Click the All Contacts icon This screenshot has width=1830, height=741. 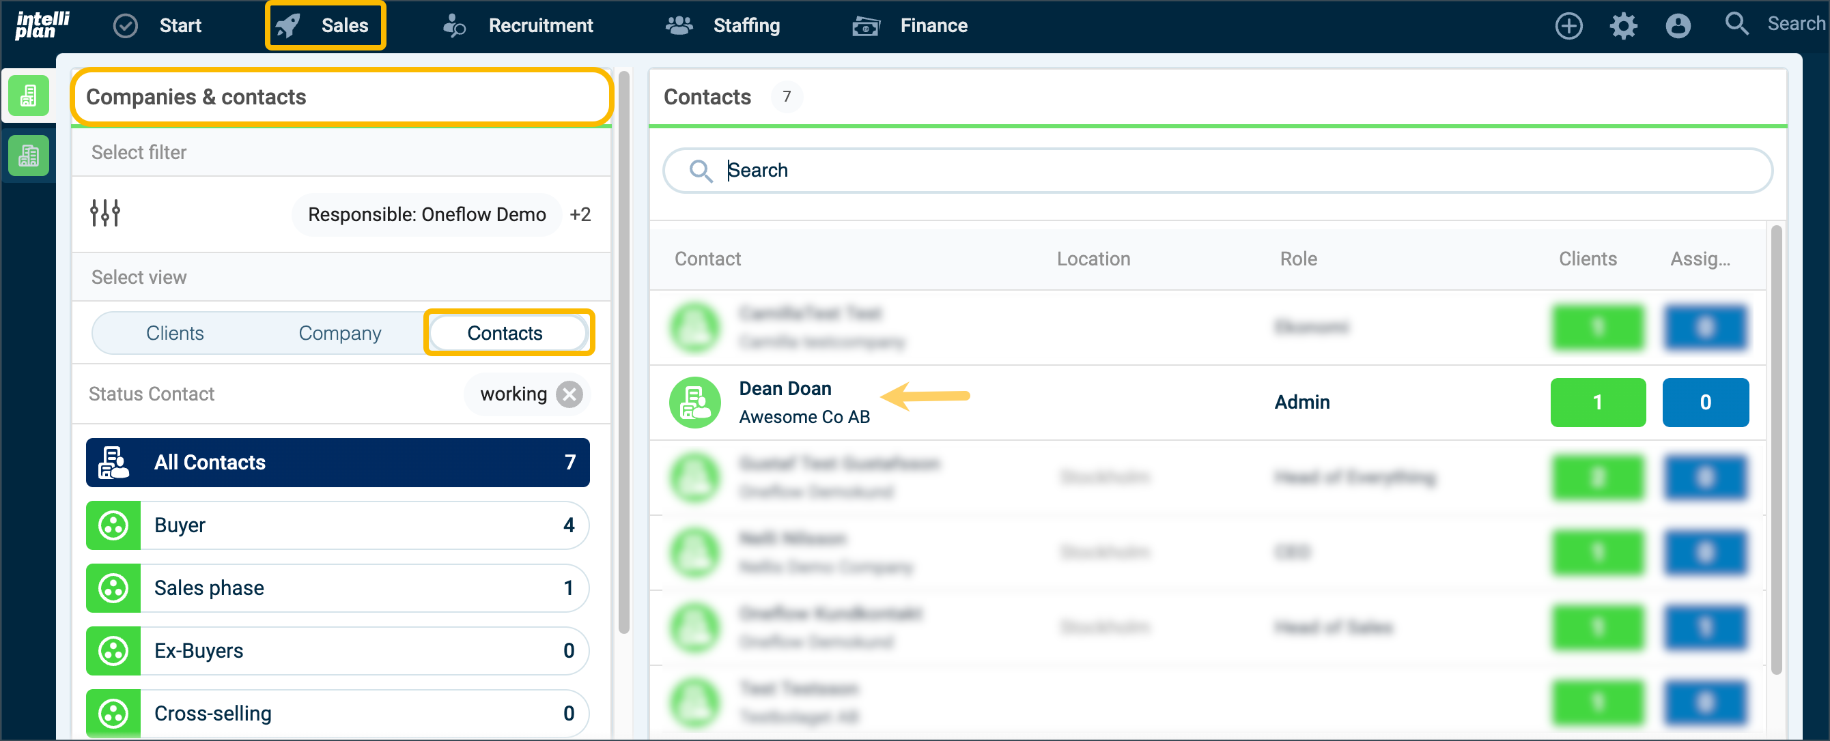pyautogui.click(x=113, y=463)
